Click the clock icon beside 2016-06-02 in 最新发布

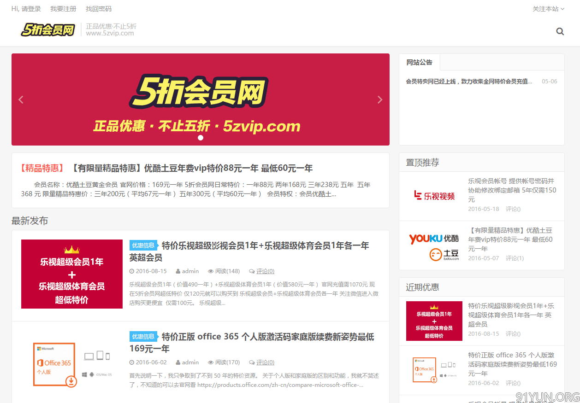click(x=132, y=362)
